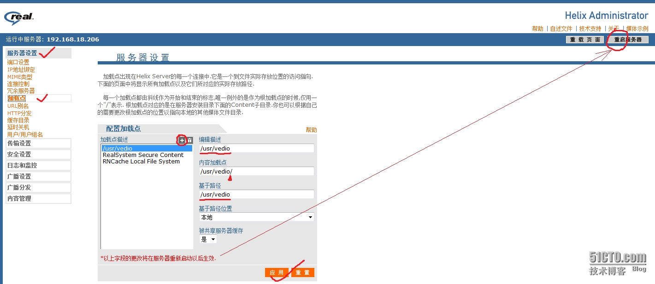This screenshot has height=284, width=655.
Task: Select RealSystem Secure Content in the list
Action: pyautogui.click(x=143, y=155)
